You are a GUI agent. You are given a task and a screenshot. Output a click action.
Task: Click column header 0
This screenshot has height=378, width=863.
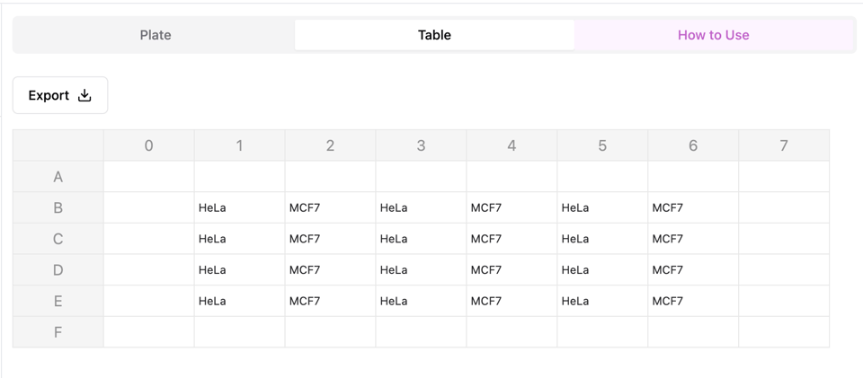pyautogui.click(x=148, y=145)
